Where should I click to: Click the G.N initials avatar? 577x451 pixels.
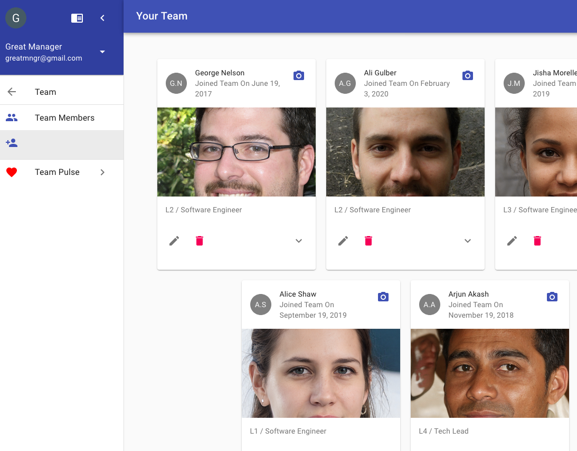(176, 83)
